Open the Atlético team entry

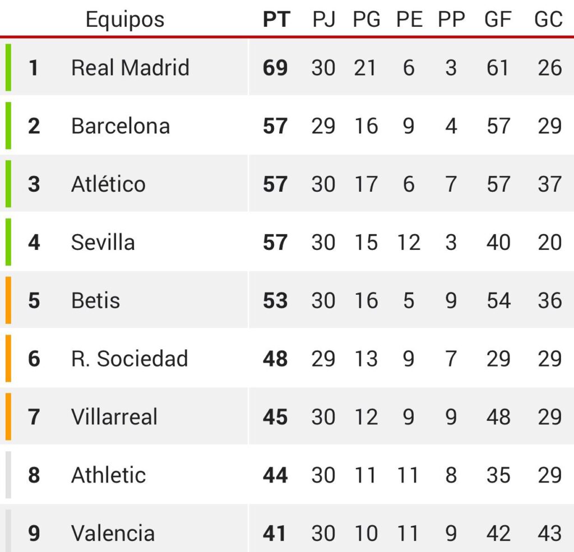[108, 183]
